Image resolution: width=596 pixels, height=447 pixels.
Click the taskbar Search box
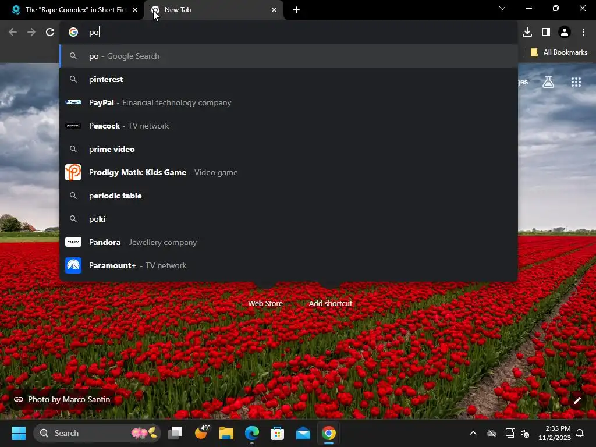click(97, 433)
